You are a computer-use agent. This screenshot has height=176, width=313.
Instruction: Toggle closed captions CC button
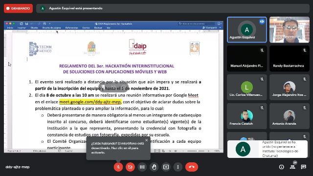(x=142, y=167)
